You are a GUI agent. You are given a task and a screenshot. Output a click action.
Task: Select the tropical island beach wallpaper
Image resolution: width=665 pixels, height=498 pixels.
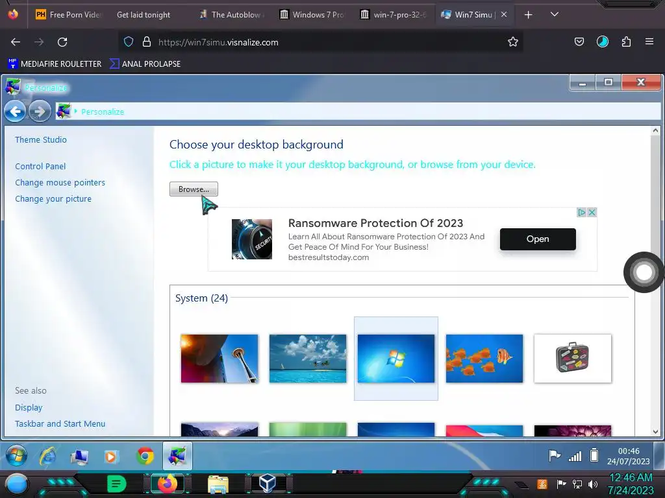(307, 359)
